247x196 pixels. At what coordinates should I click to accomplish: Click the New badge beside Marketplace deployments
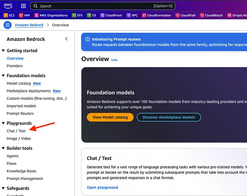click(x=57, y=91)
